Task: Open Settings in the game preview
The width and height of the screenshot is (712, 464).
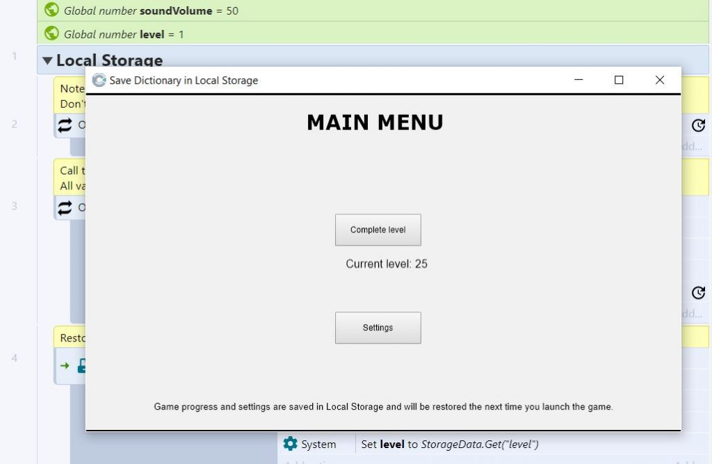Action: [378, 327]
